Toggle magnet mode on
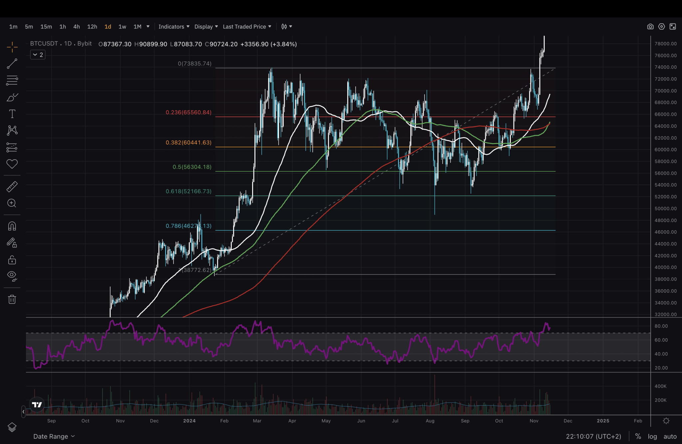 tap(12, 226)
